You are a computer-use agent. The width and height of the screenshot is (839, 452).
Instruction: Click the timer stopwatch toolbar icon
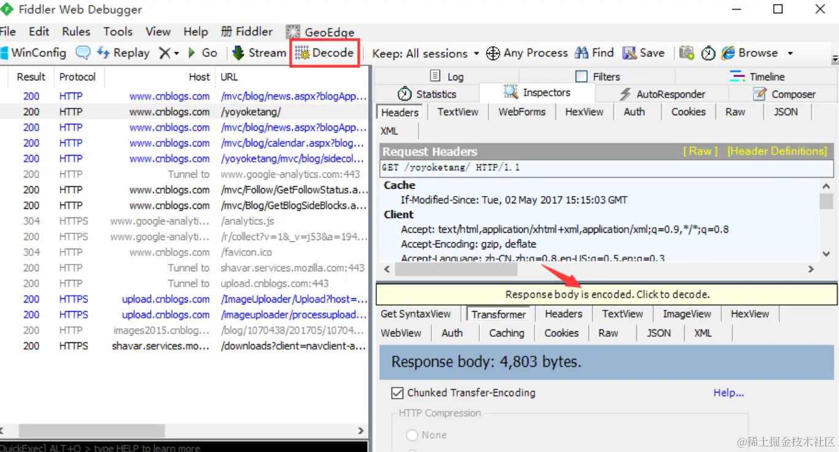tap(708, 53)
